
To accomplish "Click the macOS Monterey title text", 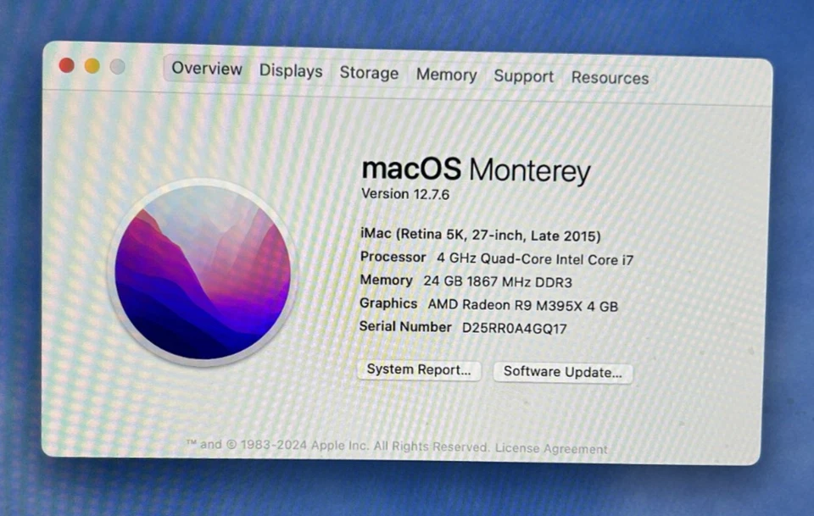I will tap(477, 169).
